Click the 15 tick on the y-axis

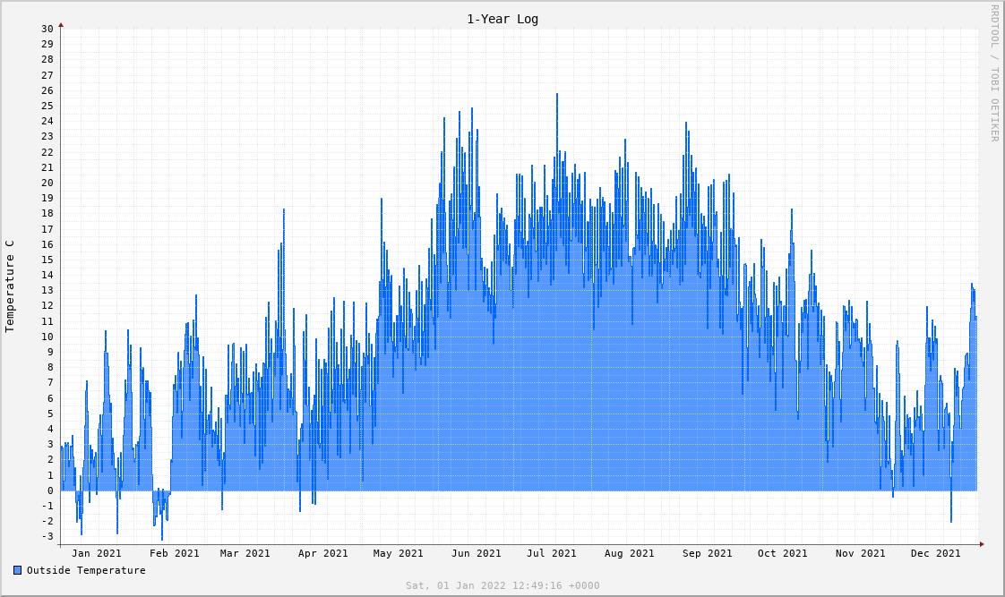[47, 260]
